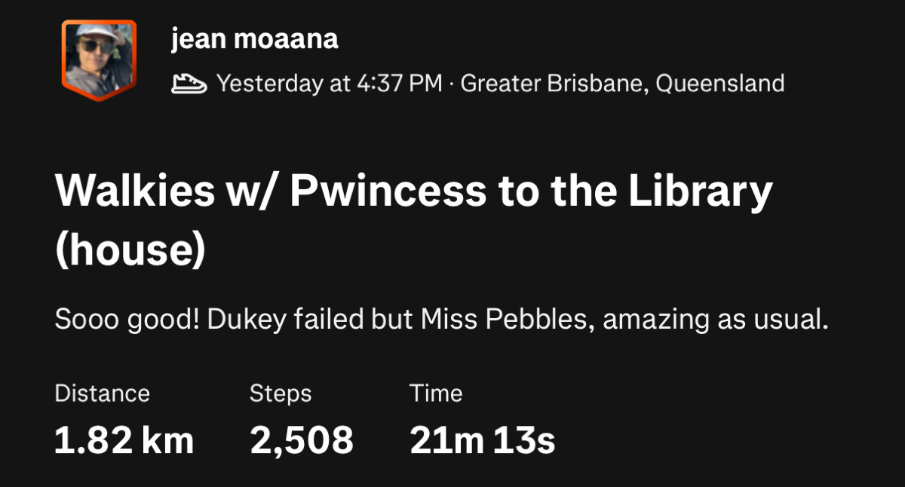Click the Distance stat label
Image resolution: width=905 pixels, height=487 pixels.
(x=102, y=394)
